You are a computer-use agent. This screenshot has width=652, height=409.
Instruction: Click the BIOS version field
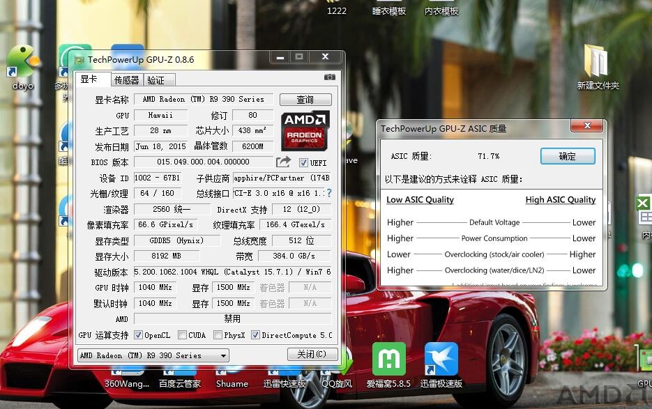pos(204,162)
